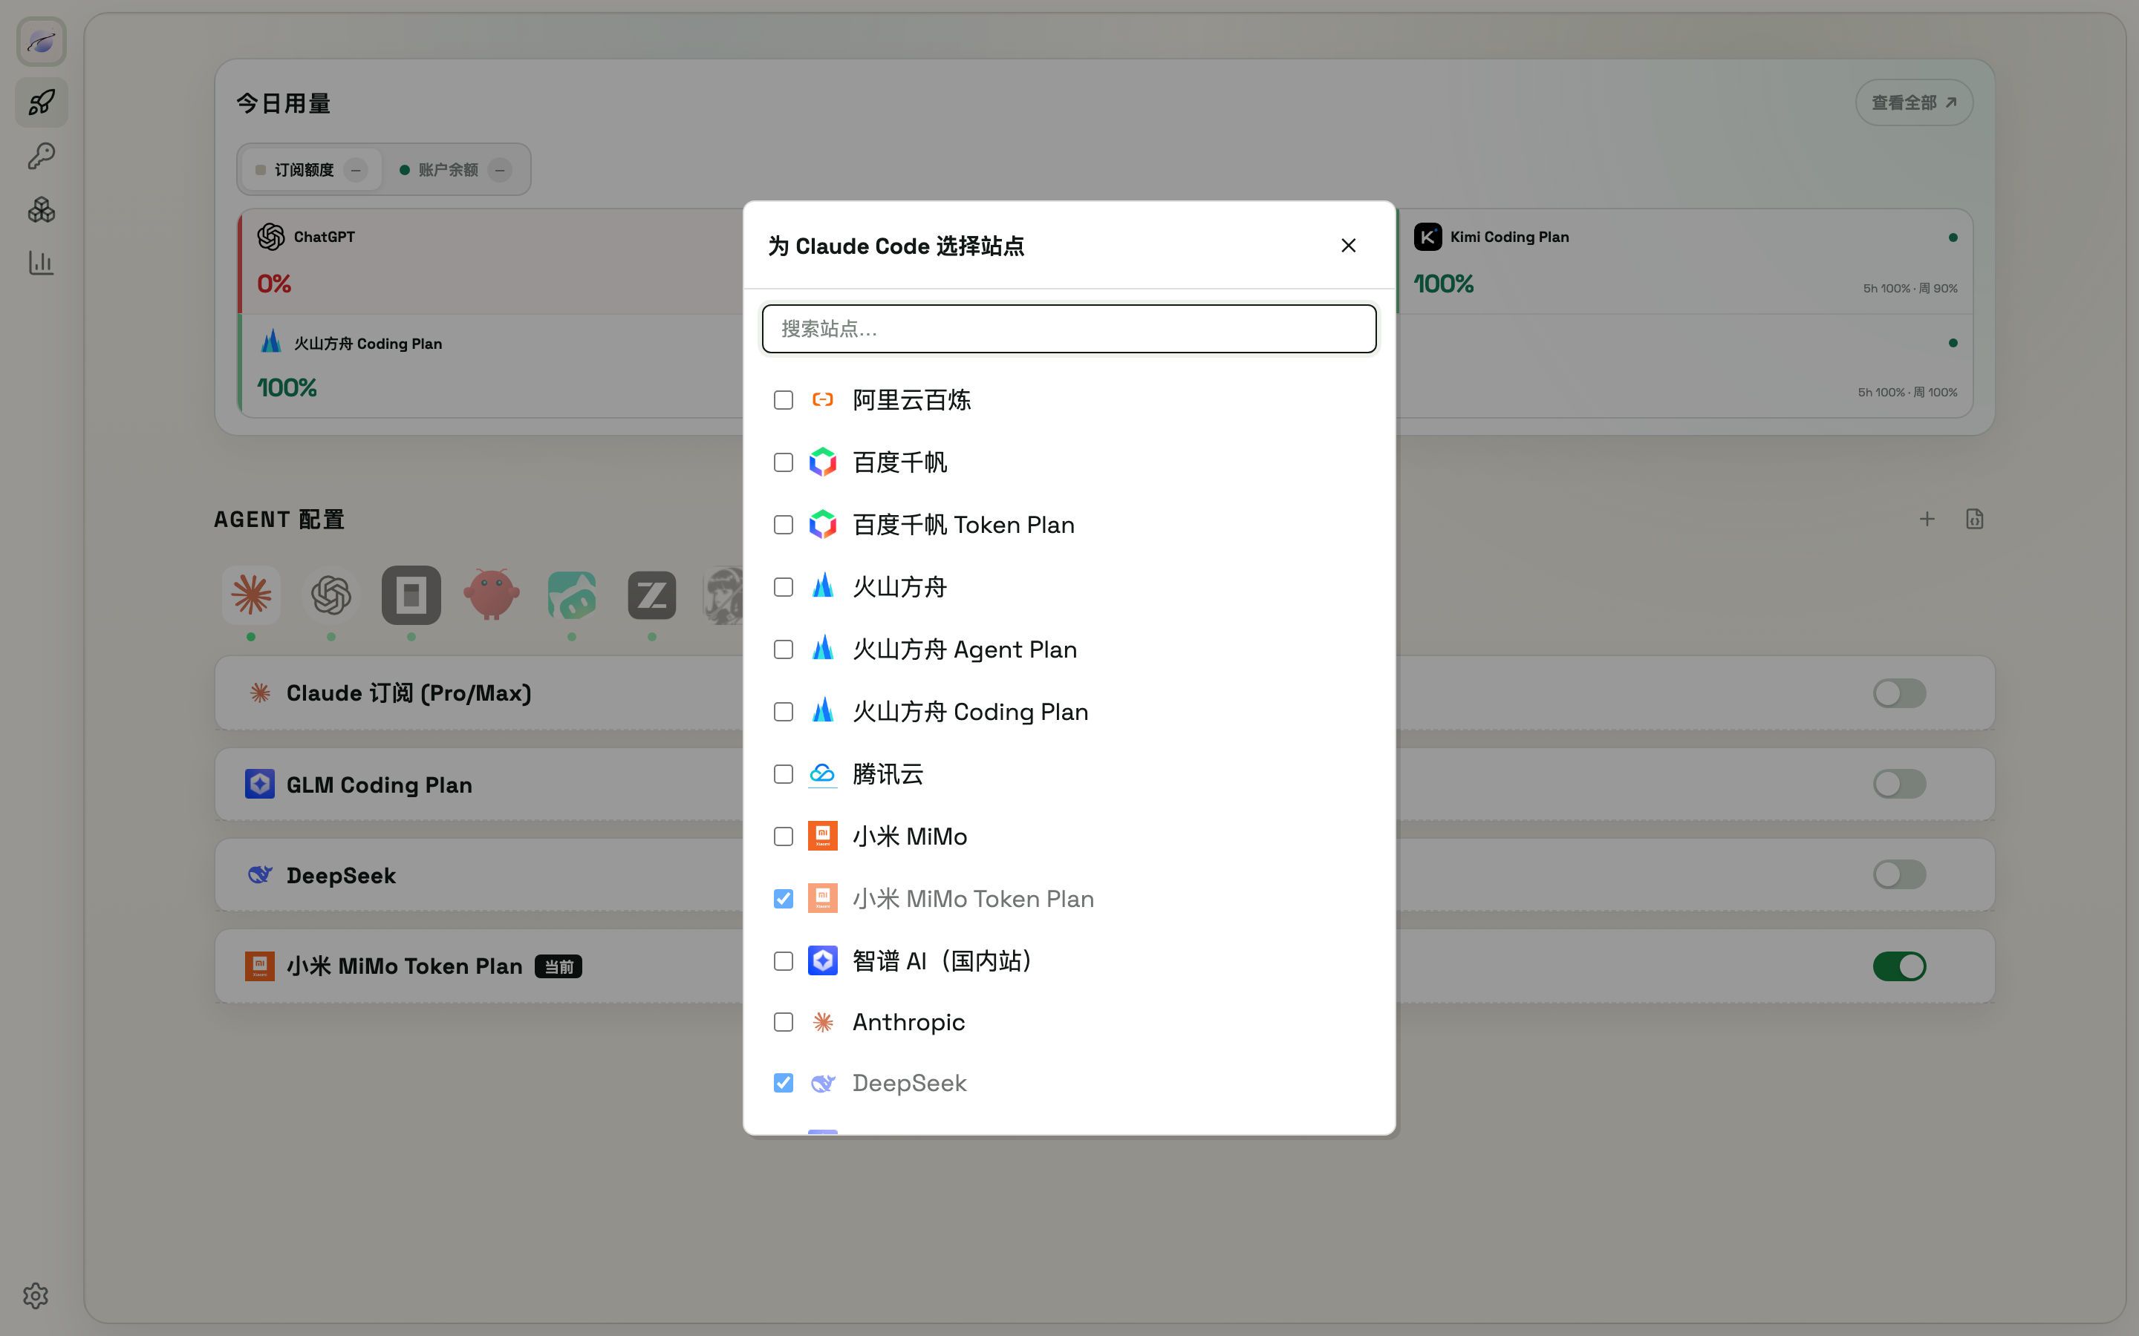Click the 火山方舟 Agent Plan label
The image size is (2139, 1336).
[964, 649]
